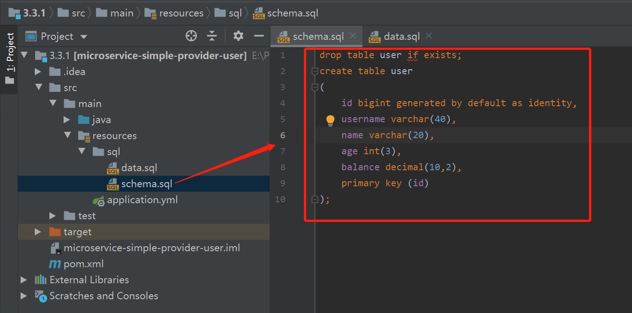Collapse the sql folder arrow
632x313 pixels.
[x=82, y=152]
